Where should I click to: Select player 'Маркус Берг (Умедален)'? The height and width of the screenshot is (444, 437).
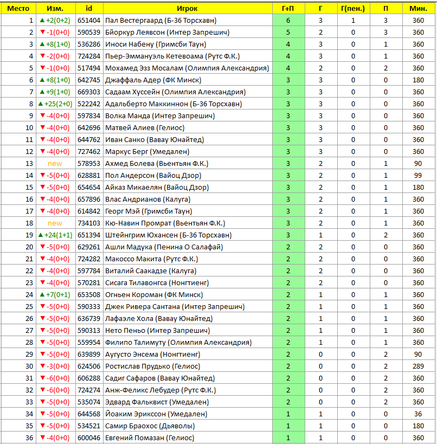click(147, 151)
